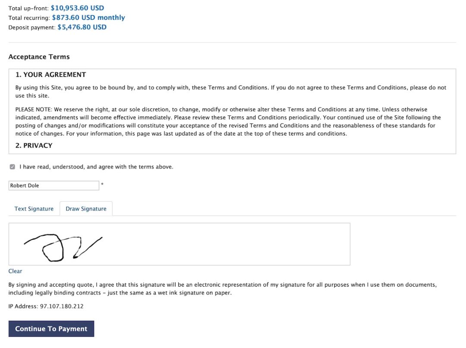Toggle the agree-with-terms checkbox
Image resolution: width=466 pixels, height=348 pixels.
coord(12,167)
